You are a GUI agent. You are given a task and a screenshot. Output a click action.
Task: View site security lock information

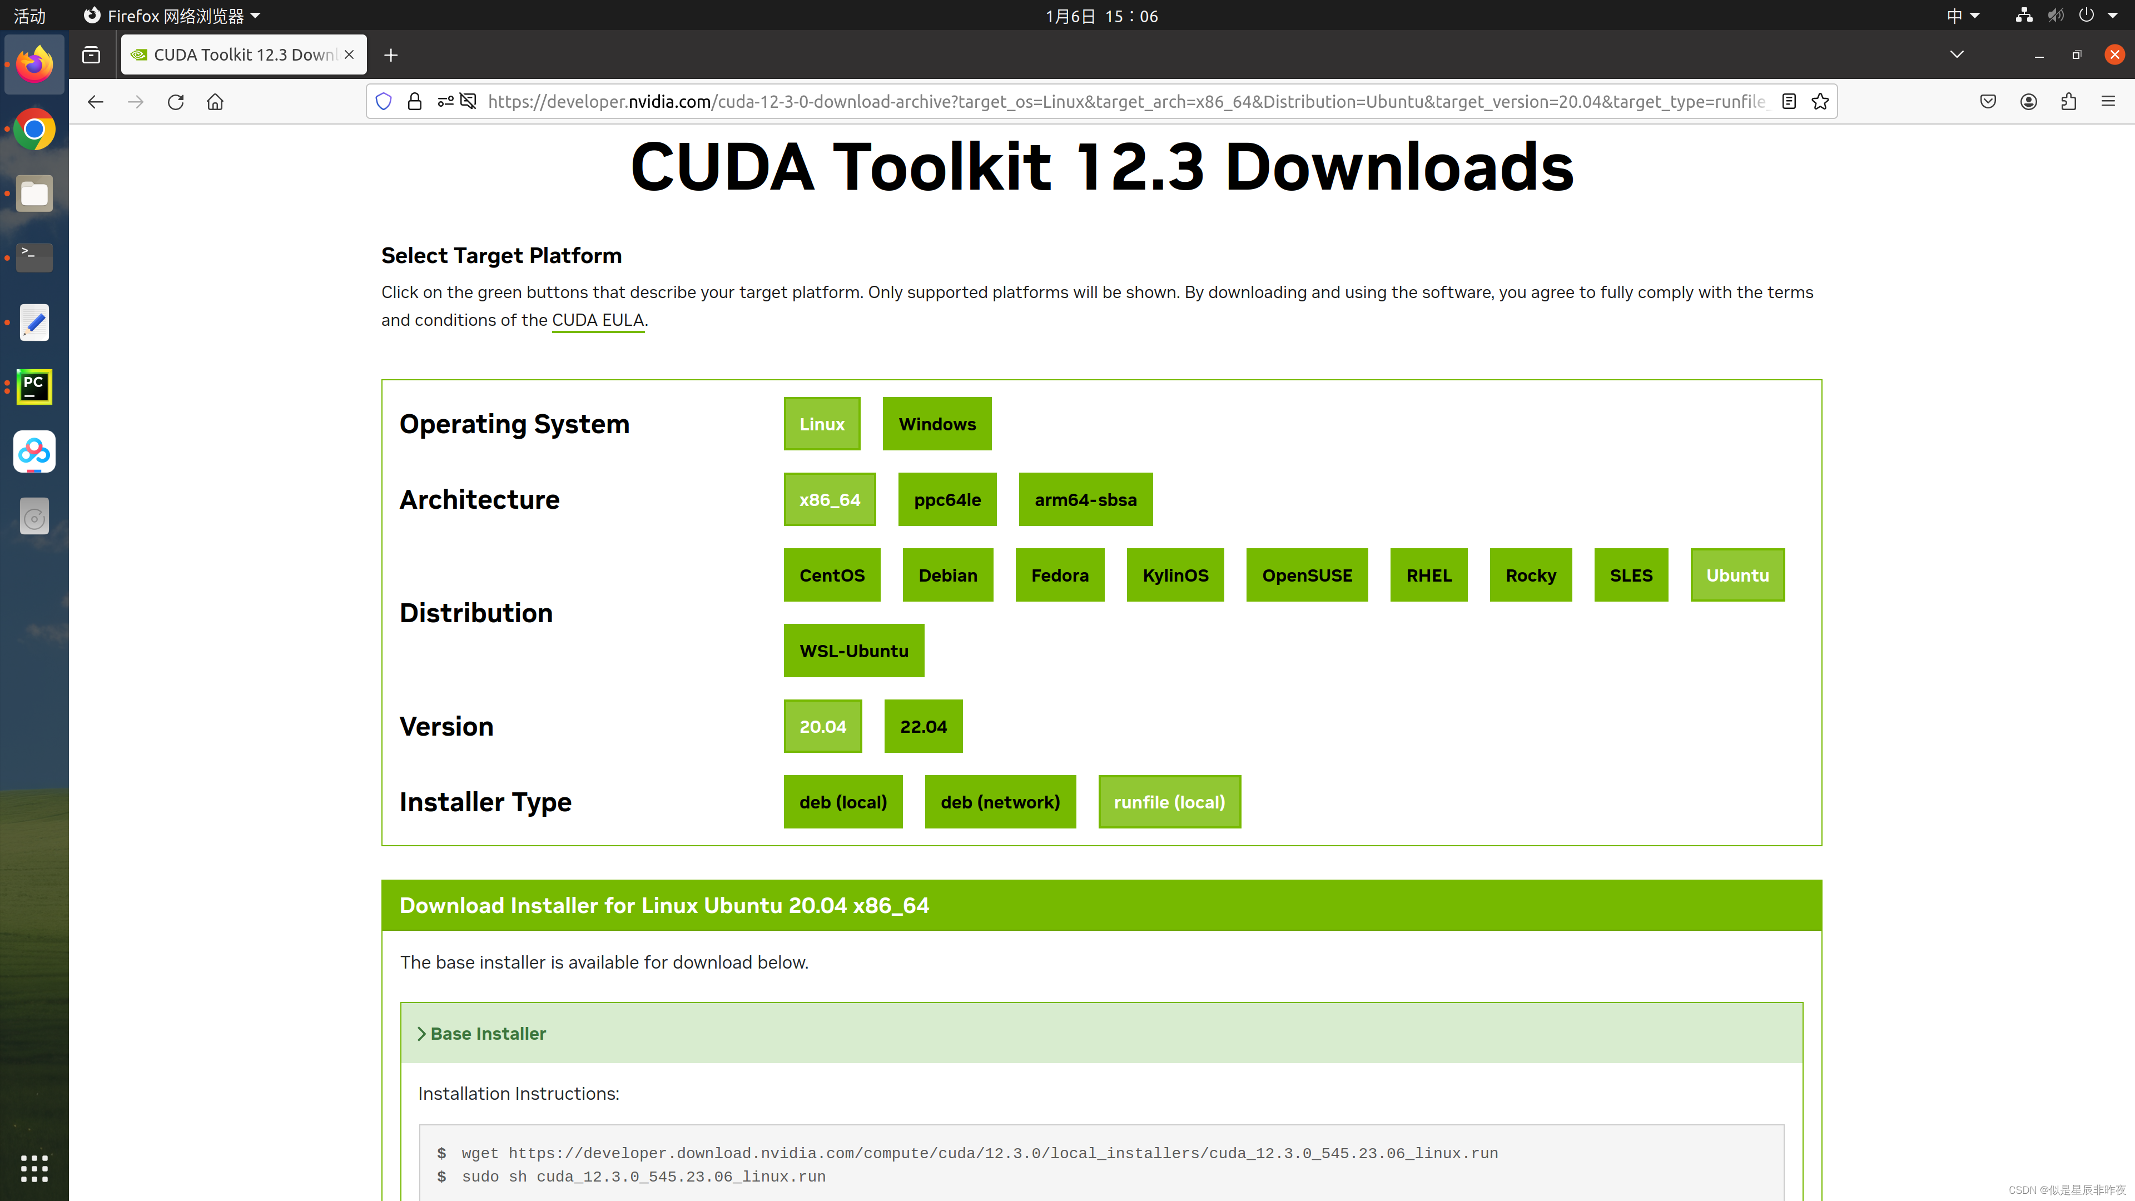414,102
